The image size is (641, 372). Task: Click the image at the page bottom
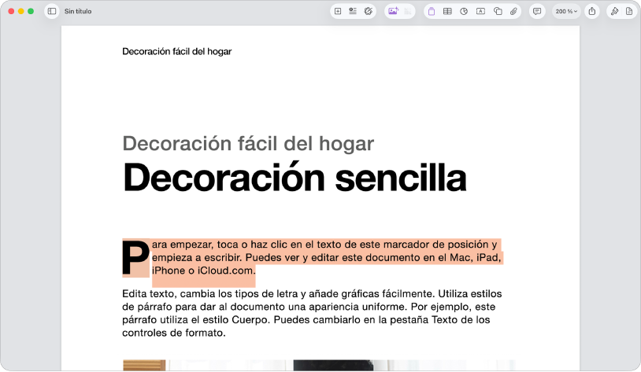319,366
